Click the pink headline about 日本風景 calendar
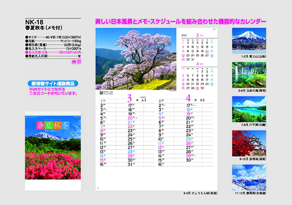The image size is (292, 205). tap(181, 21)
